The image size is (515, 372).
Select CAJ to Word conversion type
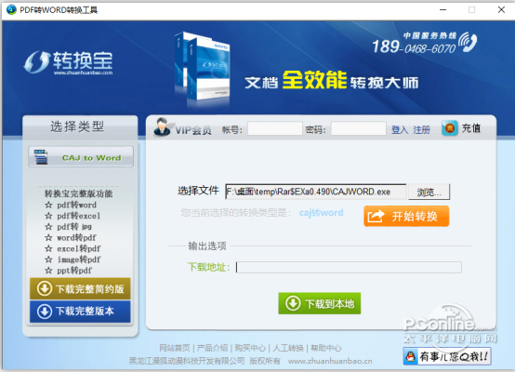click(x=81, y=157)
